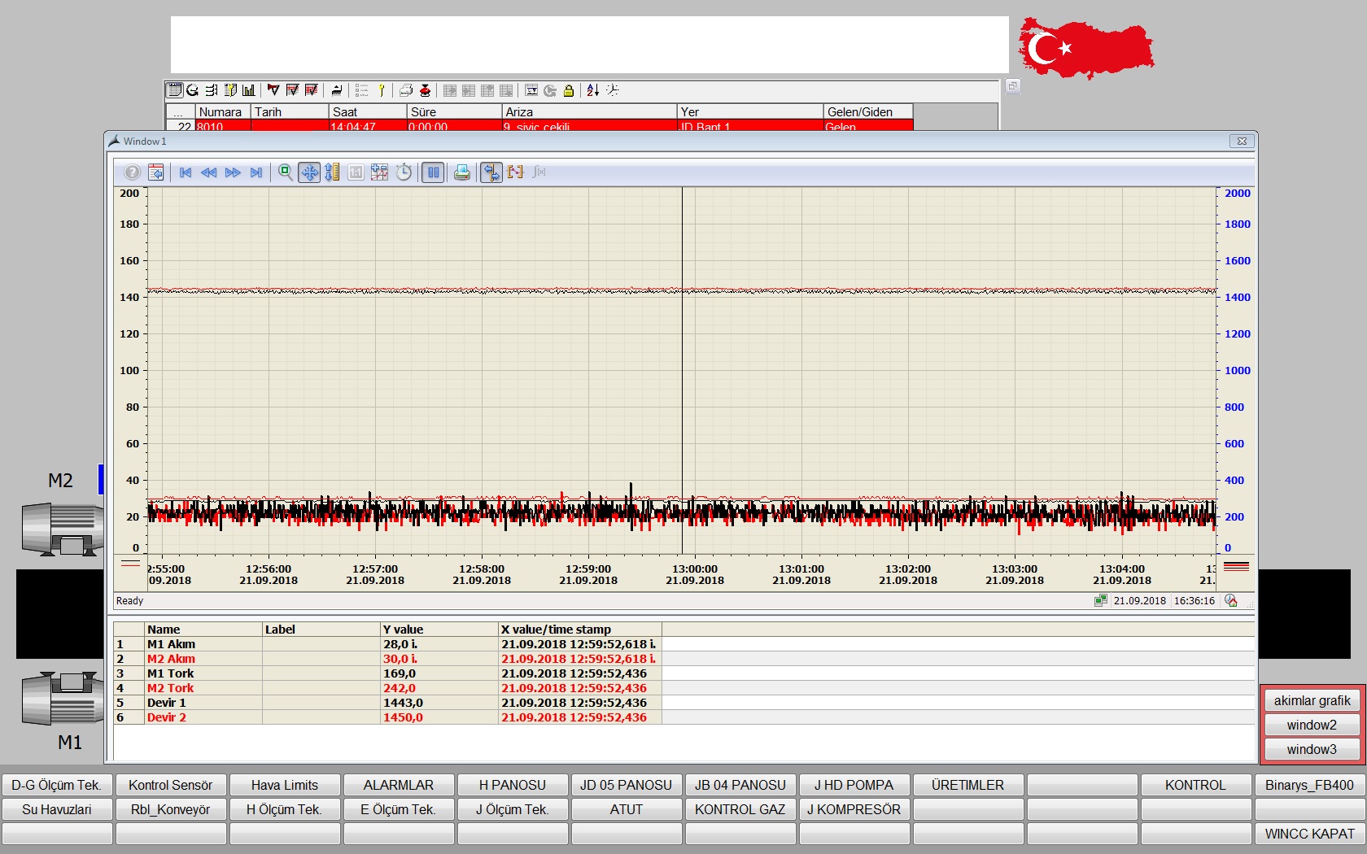Image resolution: width=1367 pixels, height=854 pixels.
Task: Go to the previous data record
Action: (x=209, y=172)
